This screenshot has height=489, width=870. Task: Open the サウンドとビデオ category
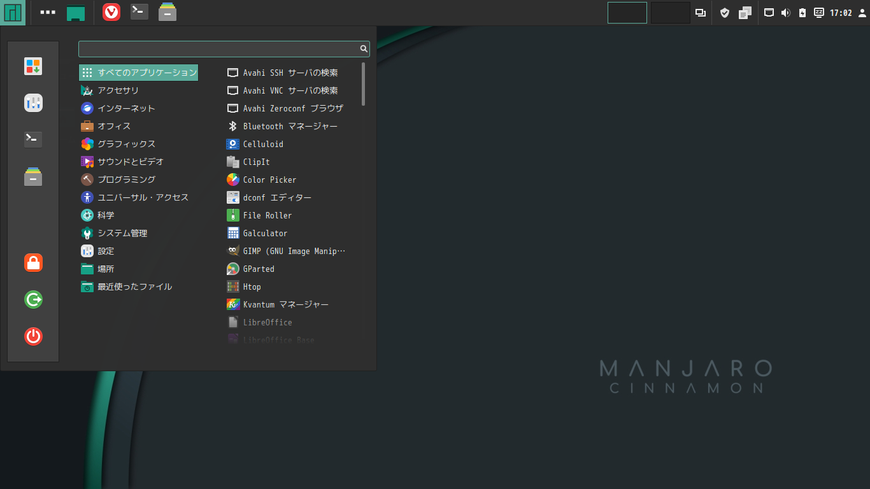tap(138, 162)
